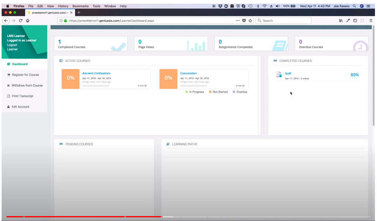This screenshot has height=221, width=377.
Task: Go to Register for Course
Action: [x=25, y=75]
